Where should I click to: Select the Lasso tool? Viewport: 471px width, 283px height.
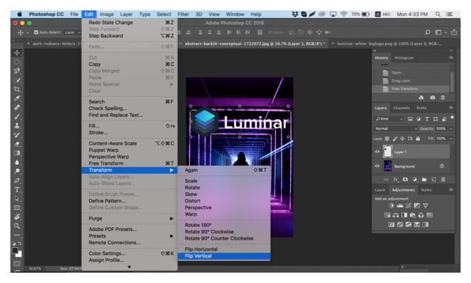click(17, 71)
